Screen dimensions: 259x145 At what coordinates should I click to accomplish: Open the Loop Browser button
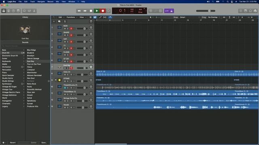[x=251, y=11]
